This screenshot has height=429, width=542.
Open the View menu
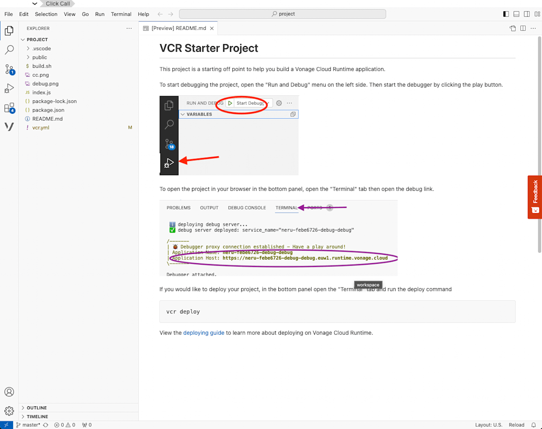[x=70, y=14]
